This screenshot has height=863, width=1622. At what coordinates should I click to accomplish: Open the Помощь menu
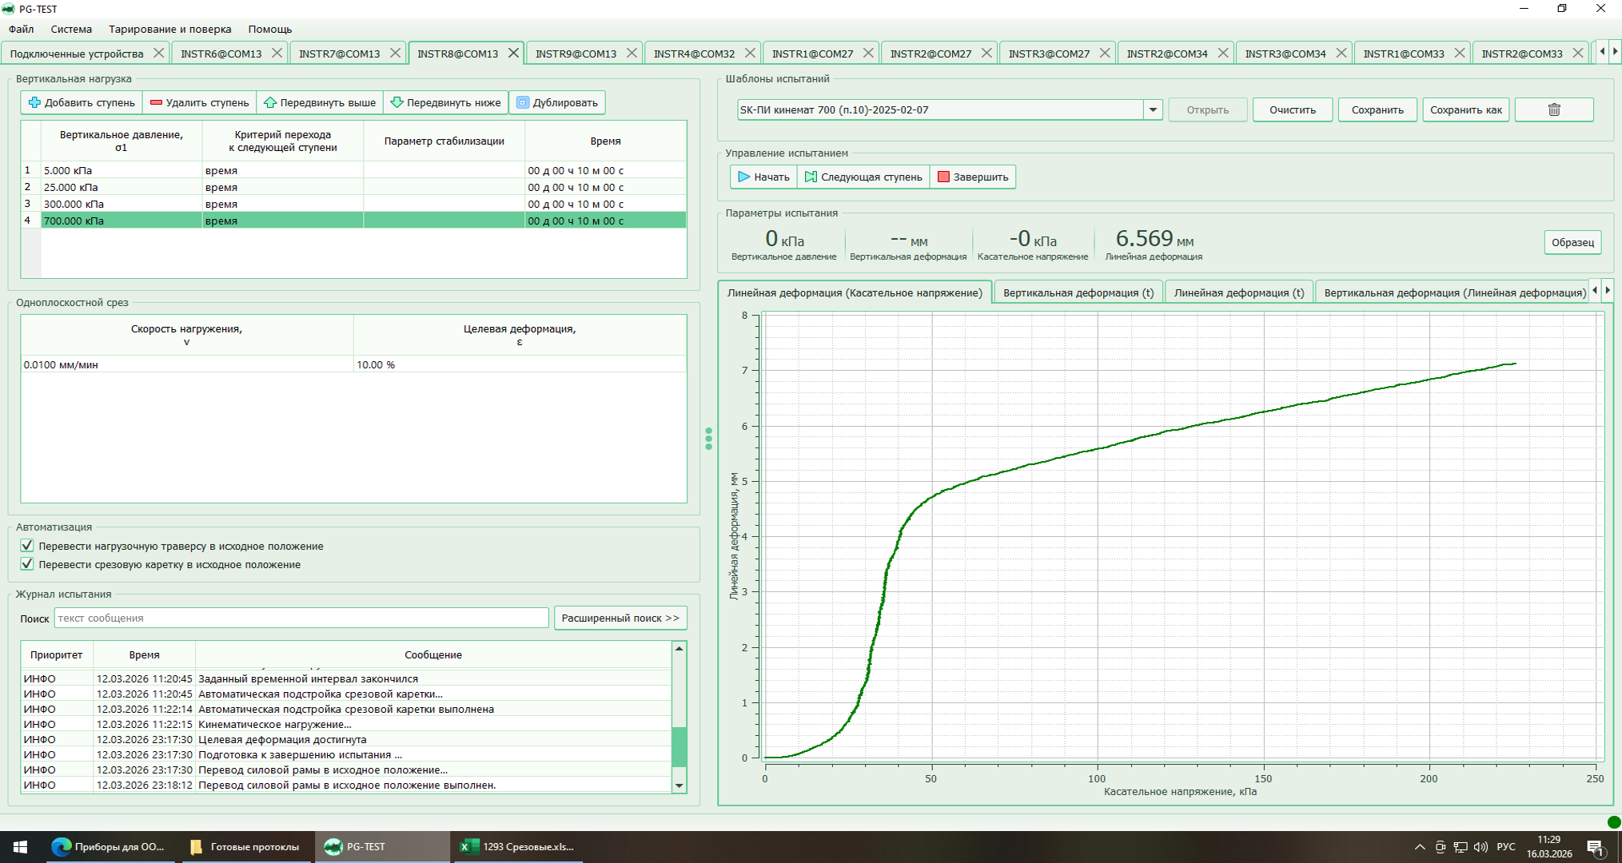pyautogui.click(x=270, y=29)
